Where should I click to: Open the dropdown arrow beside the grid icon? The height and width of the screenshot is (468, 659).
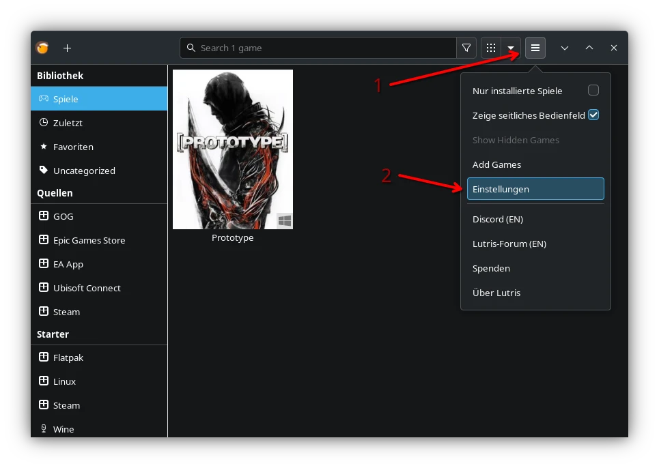[510, 48]
